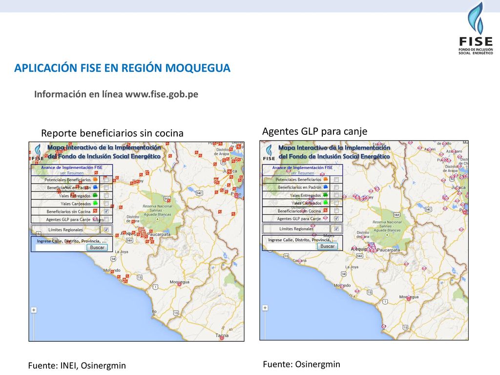Click the Paucarpata label in the Agentes GLP map
The width and height of the screenshot is (500, 375).
(388, 250)
